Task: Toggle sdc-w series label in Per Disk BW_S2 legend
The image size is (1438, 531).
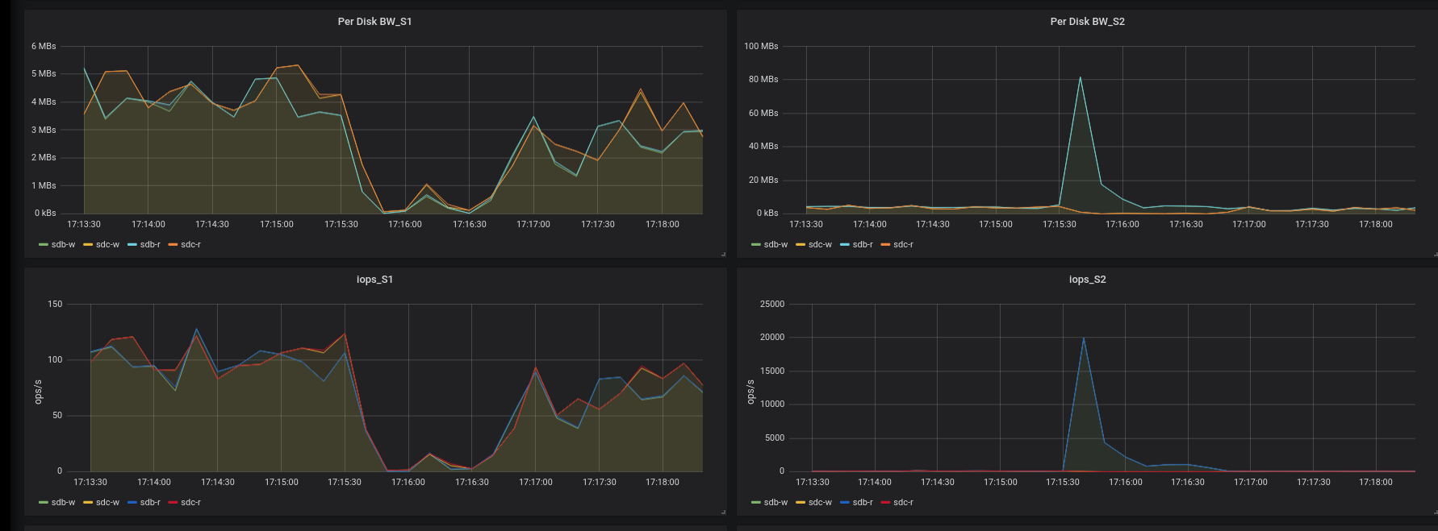Action: tap(820, 244)
